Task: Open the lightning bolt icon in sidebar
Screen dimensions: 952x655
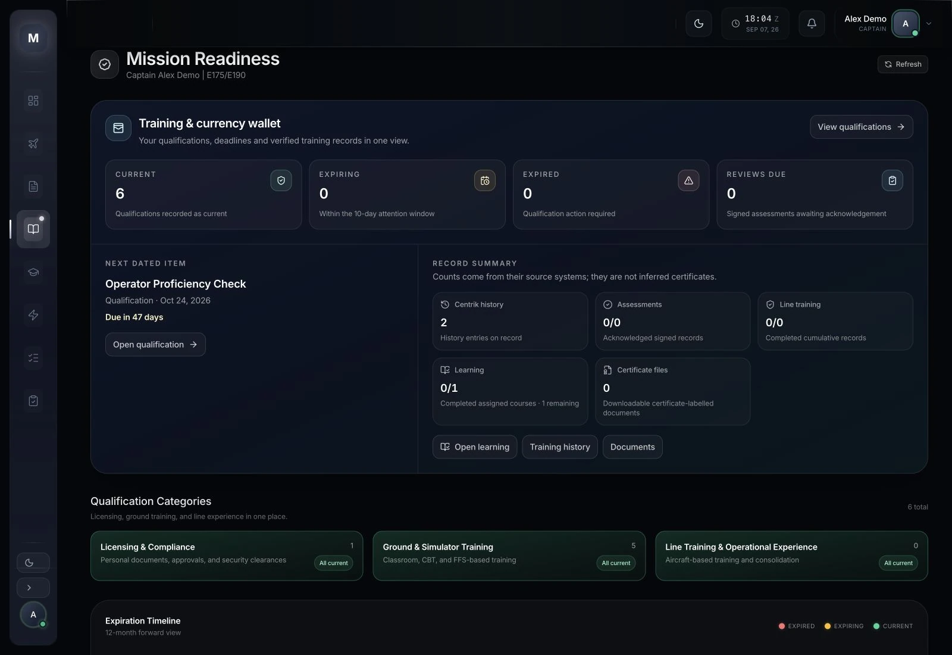Action: pos(33,315)
